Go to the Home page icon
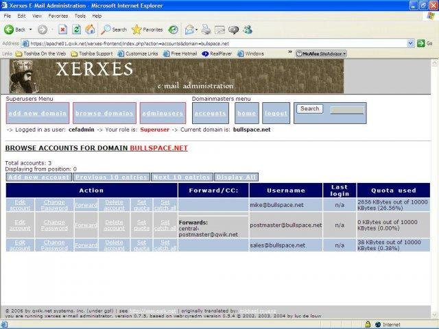439x329 pixels. [x=90, y=29]
